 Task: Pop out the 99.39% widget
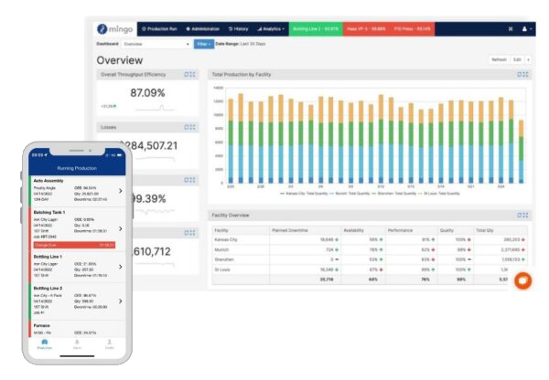[187, 180]
